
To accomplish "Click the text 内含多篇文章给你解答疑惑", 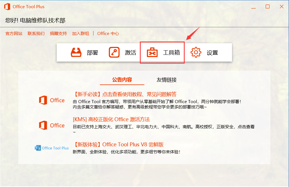I will click(x=140, y=107).
